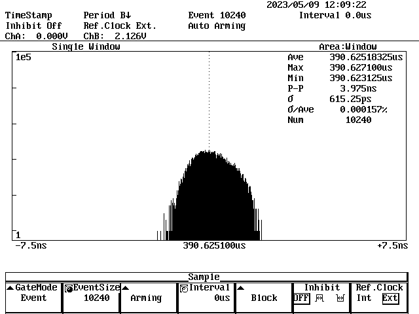Click the sigma symbol in the statistics list
The image size is (419, 314).
click(x=291, y=99)
